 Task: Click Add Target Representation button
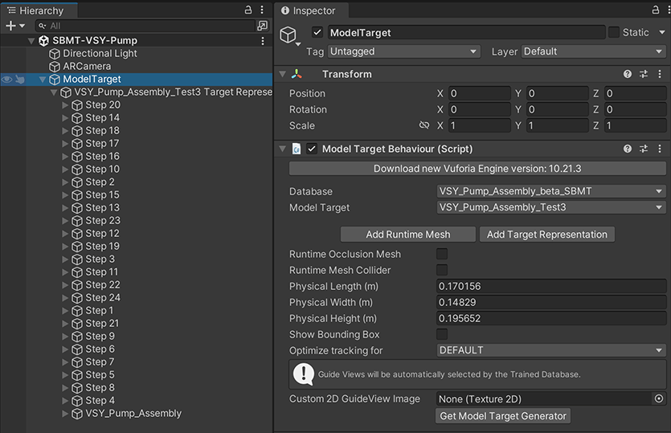(x=547, y=235)
